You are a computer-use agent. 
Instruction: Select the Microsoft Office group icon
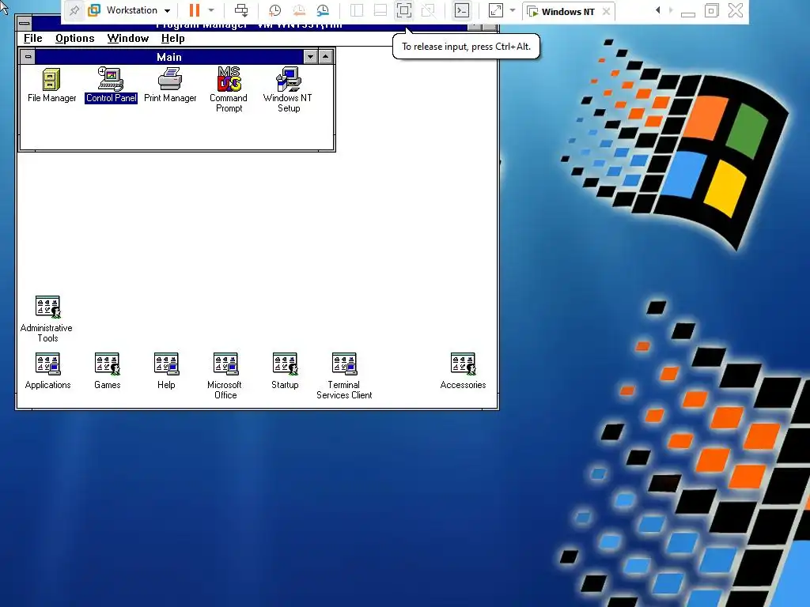pyautogui.click(x=225, y=364)
